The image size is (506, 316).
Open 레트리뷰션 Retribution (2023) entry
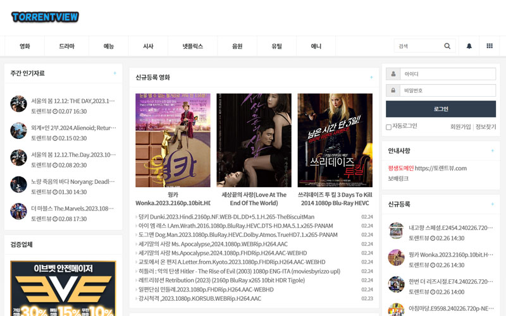click(221, 280)
